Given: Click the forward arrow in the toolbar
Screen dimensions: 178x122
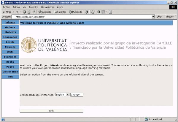Looking at the screenshot, I should (17, 12).
